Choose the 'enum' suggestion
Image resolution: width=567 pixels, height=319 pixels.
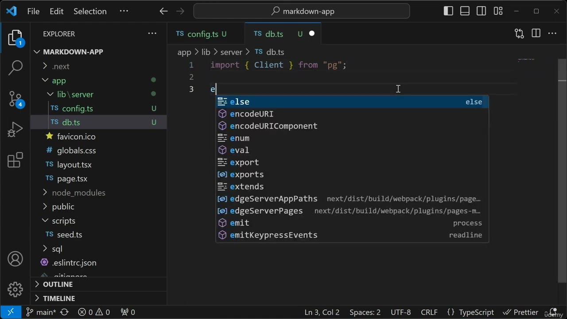(352, 138)
